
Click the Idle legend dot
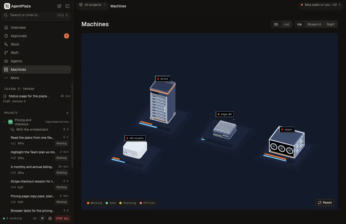coord(107,203)
